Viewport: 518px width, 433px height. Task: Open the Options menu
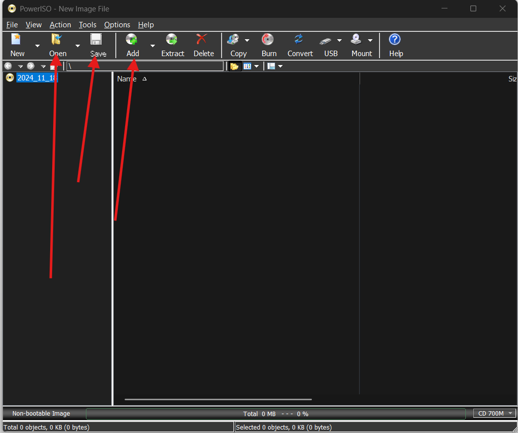click(x=117, y=24)
